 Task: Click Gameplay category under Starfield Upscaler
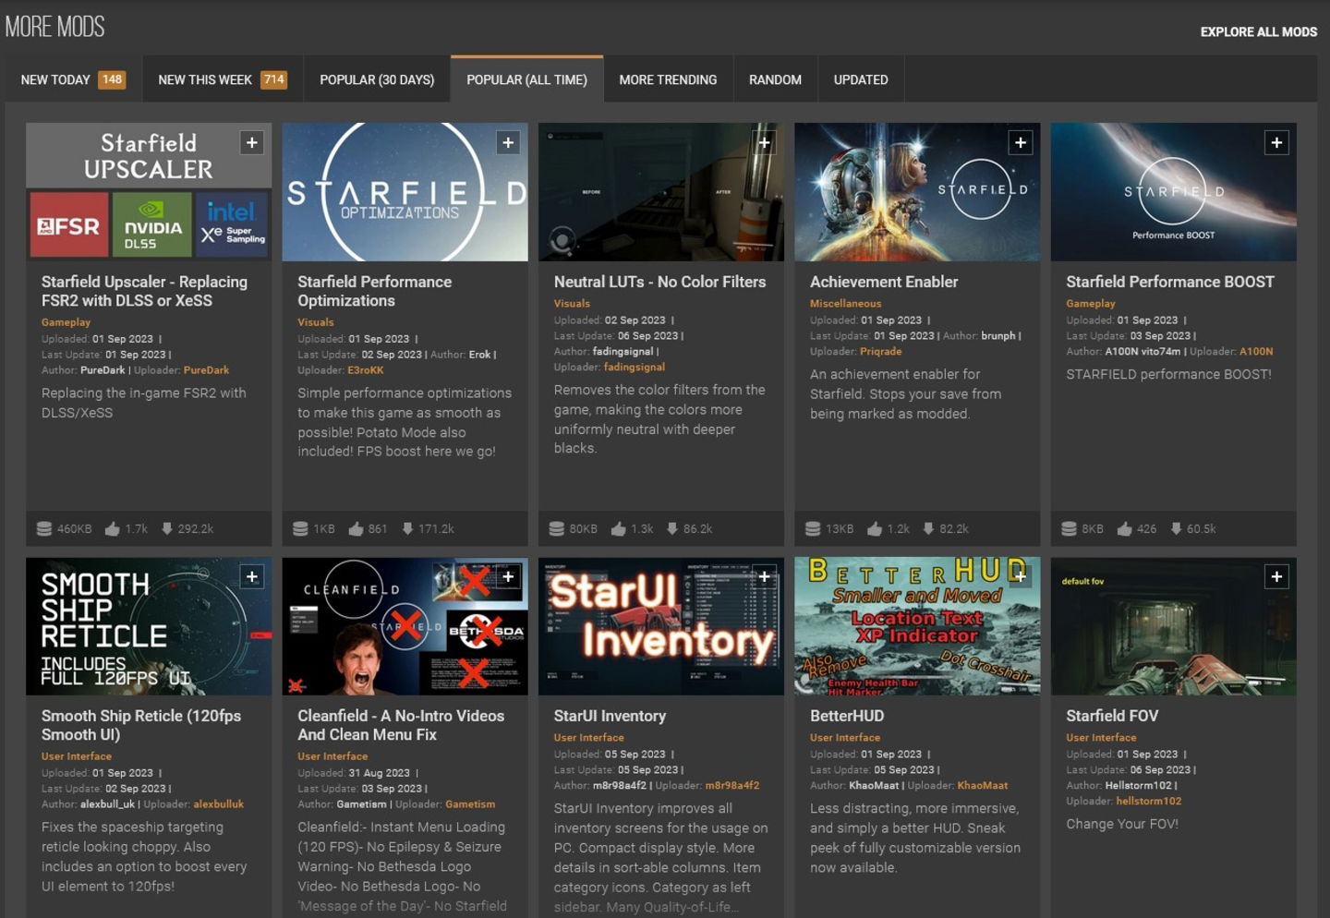(x=66, y=322)
